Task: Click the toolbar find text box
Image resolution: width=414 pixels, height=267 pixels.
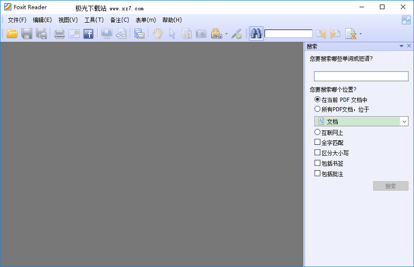Action: [288, 34]
